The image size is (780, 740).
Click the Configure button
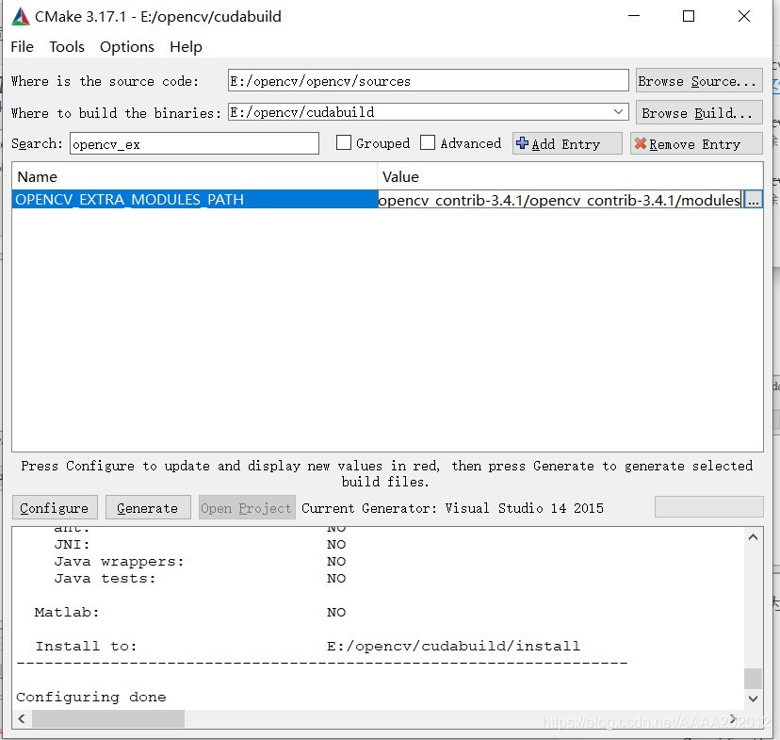[55, 507]
